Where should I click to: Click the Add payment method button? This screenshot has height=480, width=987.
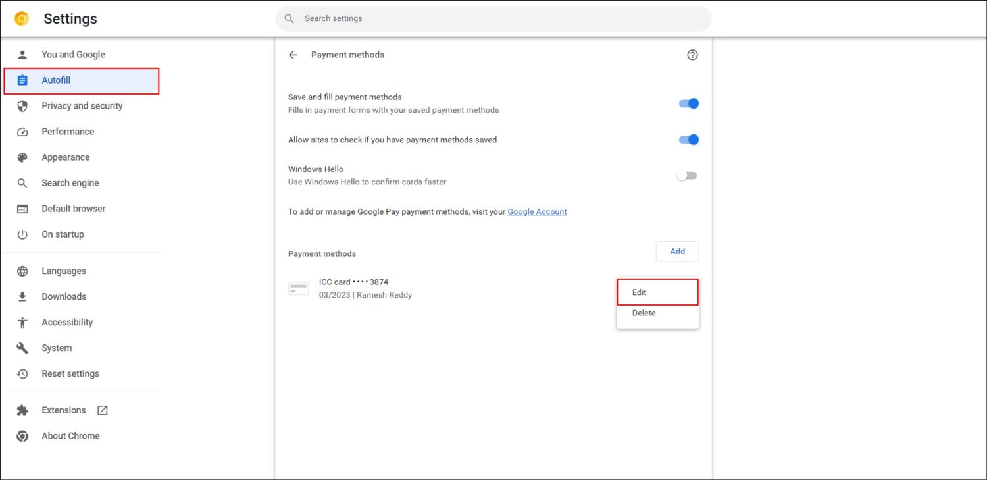point(677,251)
